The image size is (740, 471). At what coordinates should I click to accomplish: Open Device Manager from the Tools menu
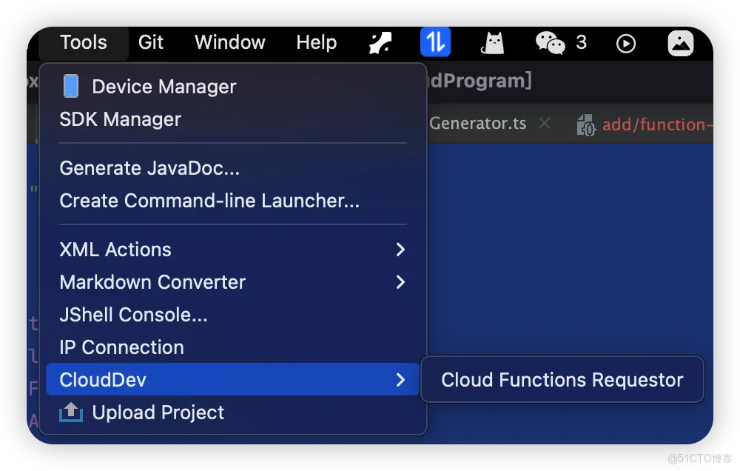232,87
